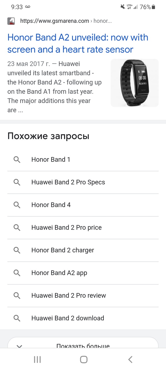Tap search icon beside Huawei Band 2 download

coord(17,318)
